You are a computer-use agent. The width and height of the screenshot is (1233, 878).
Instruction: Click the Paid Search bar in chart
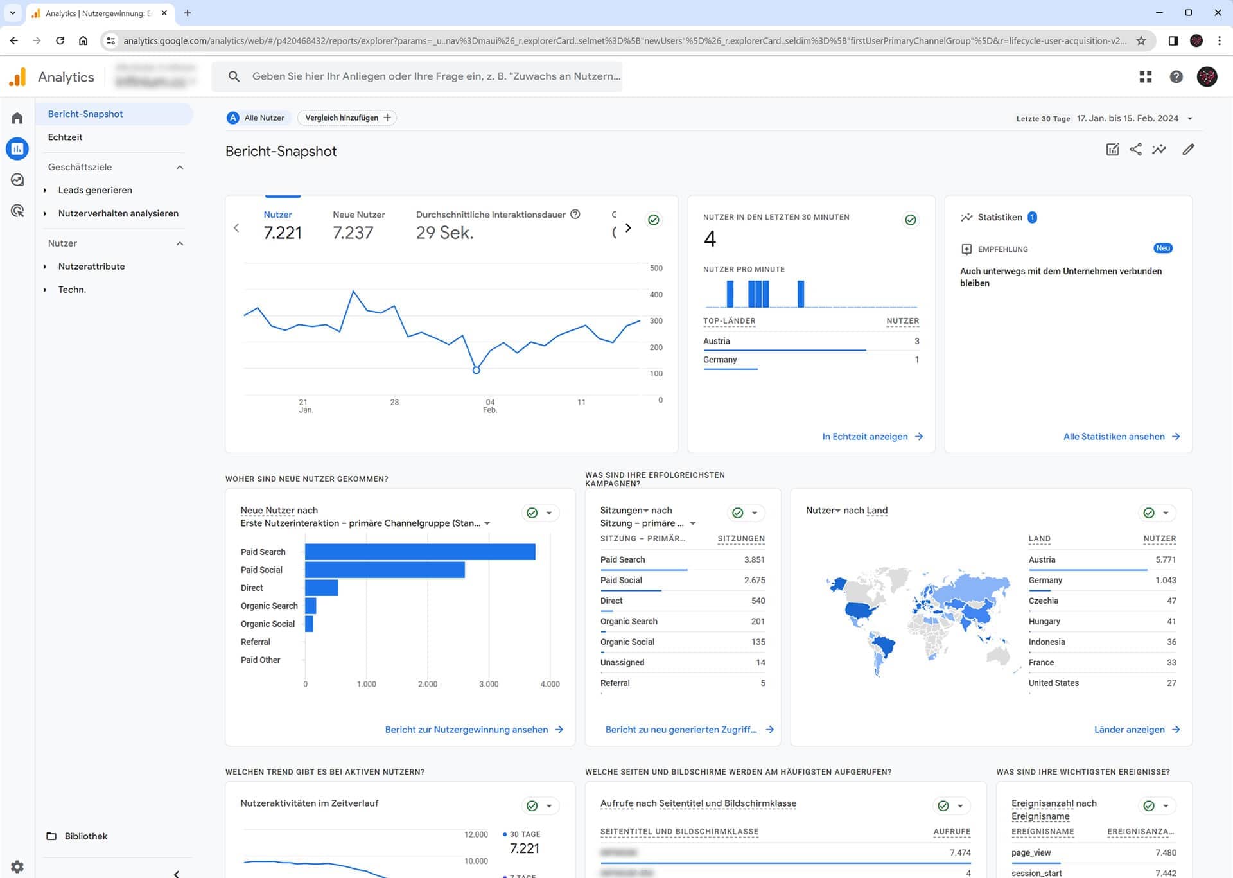coord(420,552)
